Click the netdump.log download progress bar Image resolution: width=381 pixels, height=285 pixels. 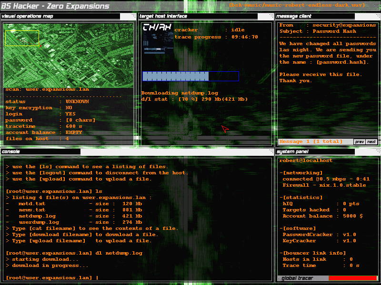[190, 76]
